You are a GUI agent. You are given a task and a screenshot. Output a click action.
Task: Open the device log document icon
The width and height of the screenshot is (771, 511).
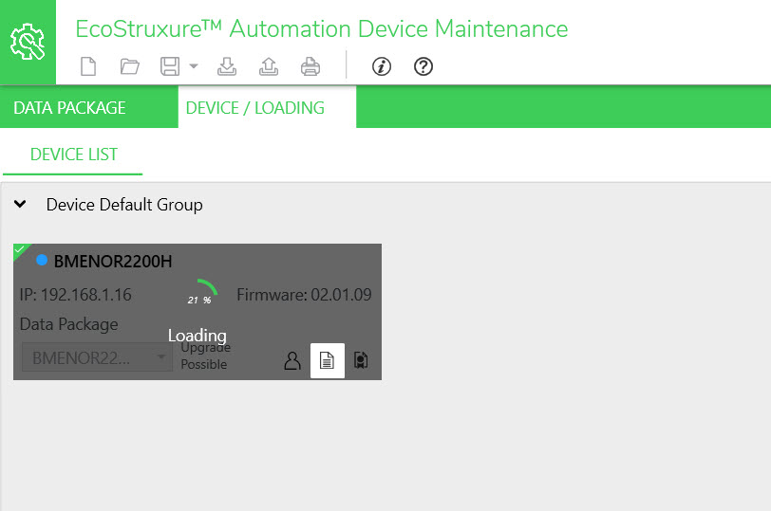tap(327, 361)
